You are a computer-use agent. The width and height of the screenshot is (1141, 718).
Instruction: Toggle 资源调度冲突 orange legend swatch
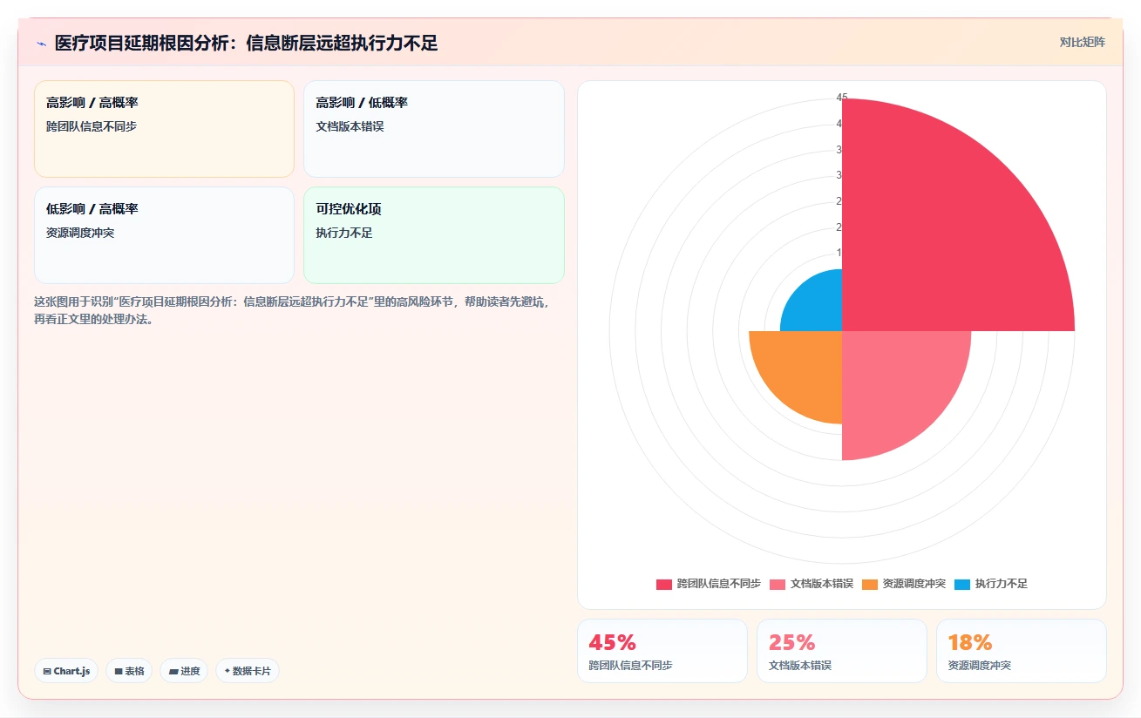coord(870,584)
